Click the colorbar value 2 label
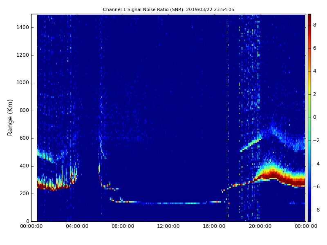The image size is (327, 245). (315, 94)
